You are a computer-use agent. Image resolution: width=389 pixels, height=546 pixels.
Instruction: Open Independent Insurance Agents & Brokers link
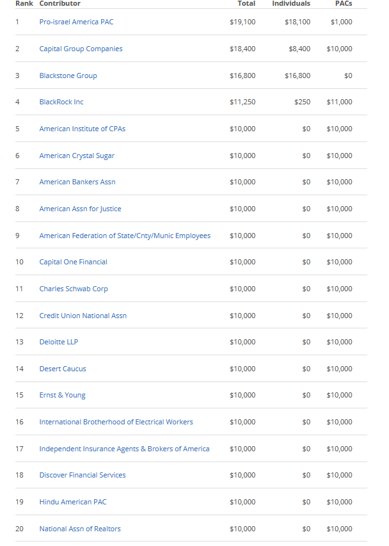[124, 449]
